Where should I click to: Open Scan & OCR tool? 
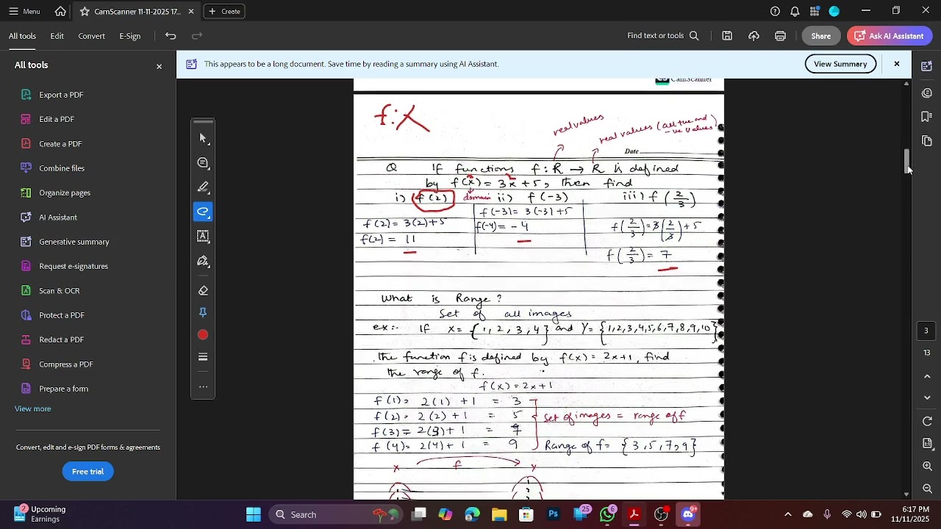[59, 291]
